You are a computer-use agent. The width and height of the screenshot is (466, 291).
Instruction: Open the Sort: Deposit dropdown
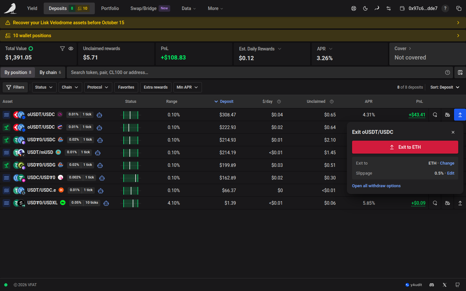click(x=445, y=87)
